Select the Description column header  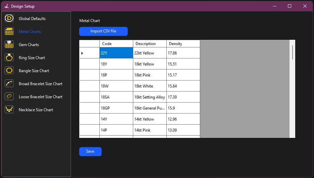(x=150, y=44)
